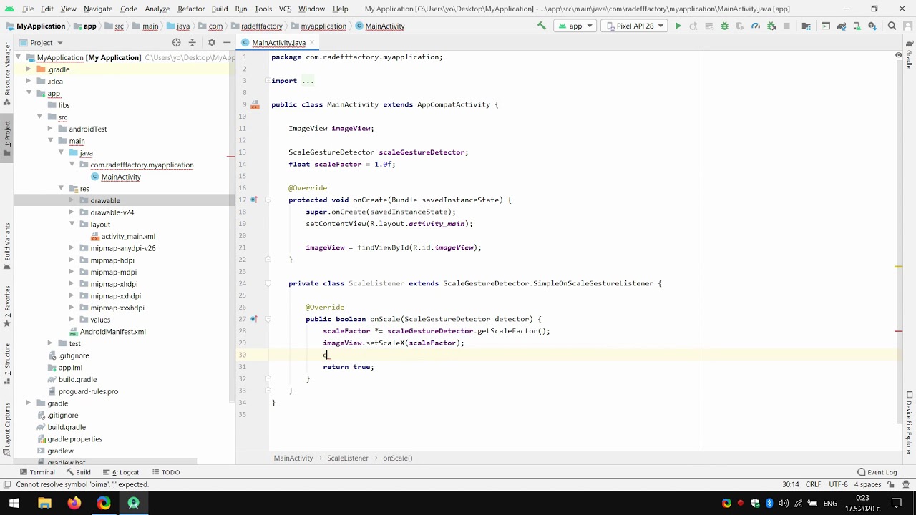This screenshot has width=916, height=515.
Task: Expand the .gradle folder
Action: click(x=29, y=69)
